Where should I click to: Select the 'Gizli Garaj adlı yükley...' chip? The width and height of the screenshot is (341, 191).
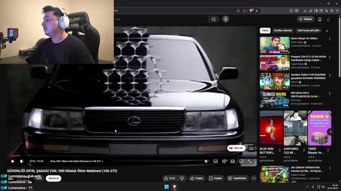[x=309, y=31]
